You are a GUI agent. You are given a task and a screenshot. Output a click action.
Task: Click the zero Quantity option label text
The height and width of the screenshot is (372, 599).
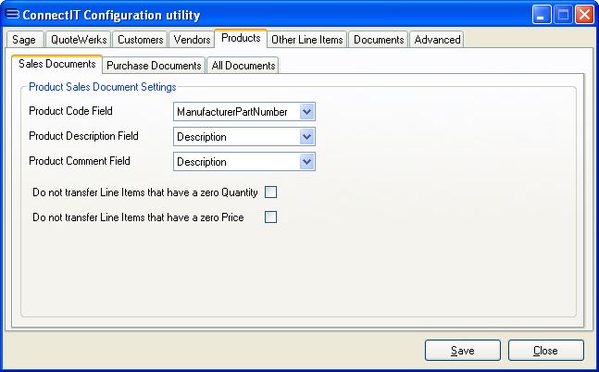(x=145, y=192)
